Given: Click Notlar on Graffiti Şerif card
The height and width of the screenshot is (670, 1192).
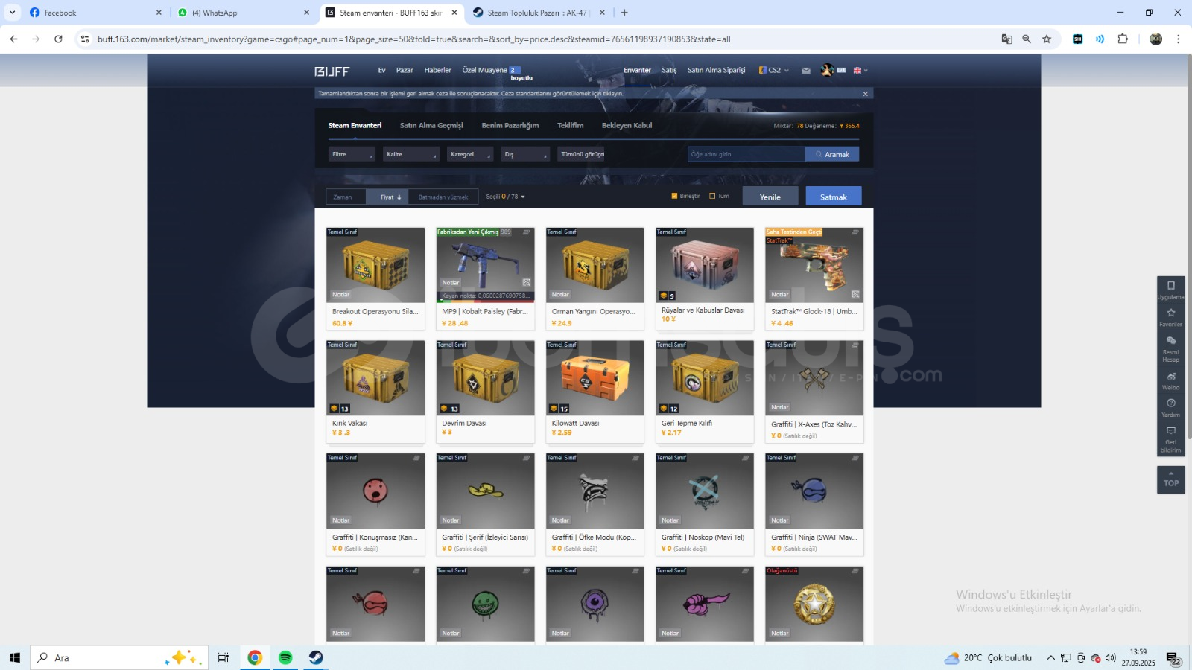Looking at the screenshot, I should point(451,520).
